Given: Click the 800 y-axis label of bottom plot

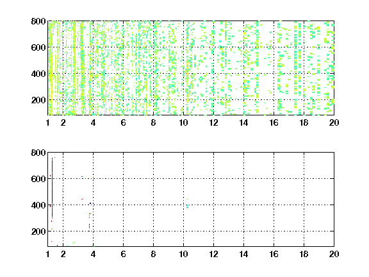Looking at the screenshot, I should pos(38,153).
